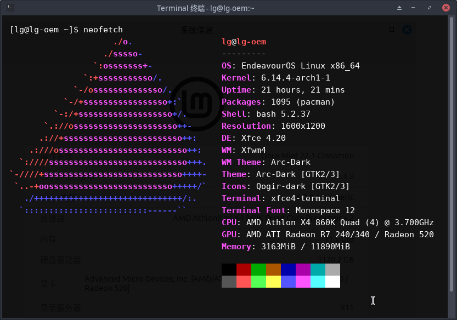The height and width of the screenshot is (320, 457).
Task: Click the '硬盘驱动器' row label in the background window
Action: point(60,260)
